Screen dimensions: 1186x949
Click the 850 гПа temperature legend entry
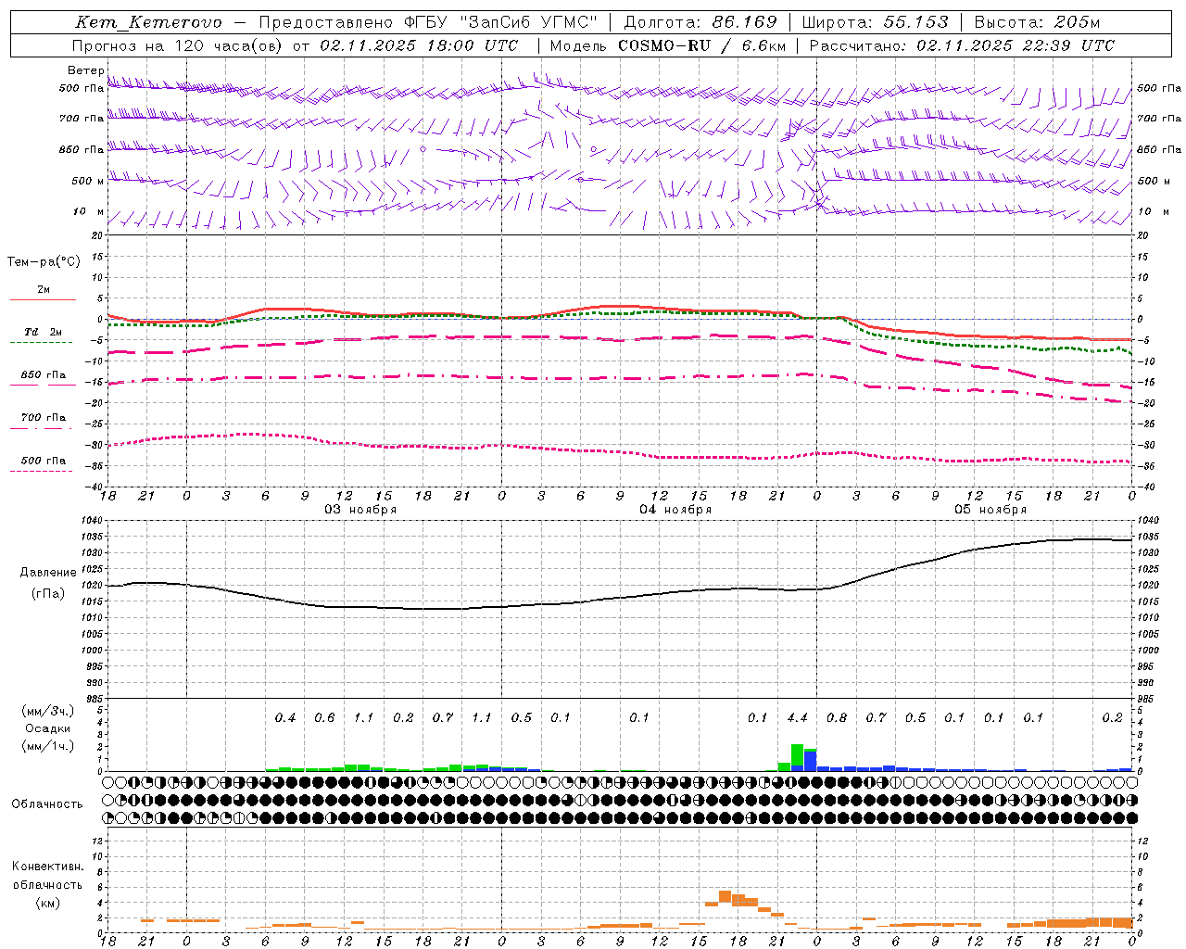tap(43, 375)
